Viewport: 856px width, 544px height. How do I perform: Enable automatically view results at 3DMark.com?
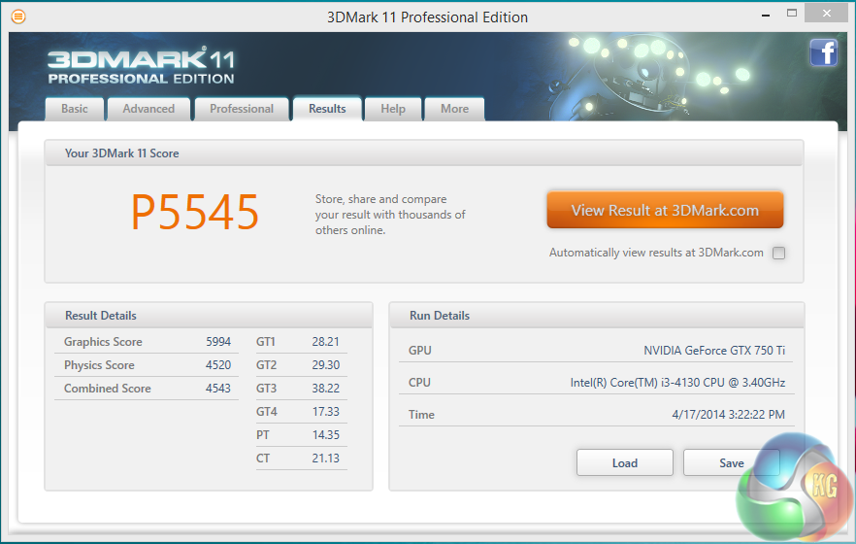(x=778, y=254)
